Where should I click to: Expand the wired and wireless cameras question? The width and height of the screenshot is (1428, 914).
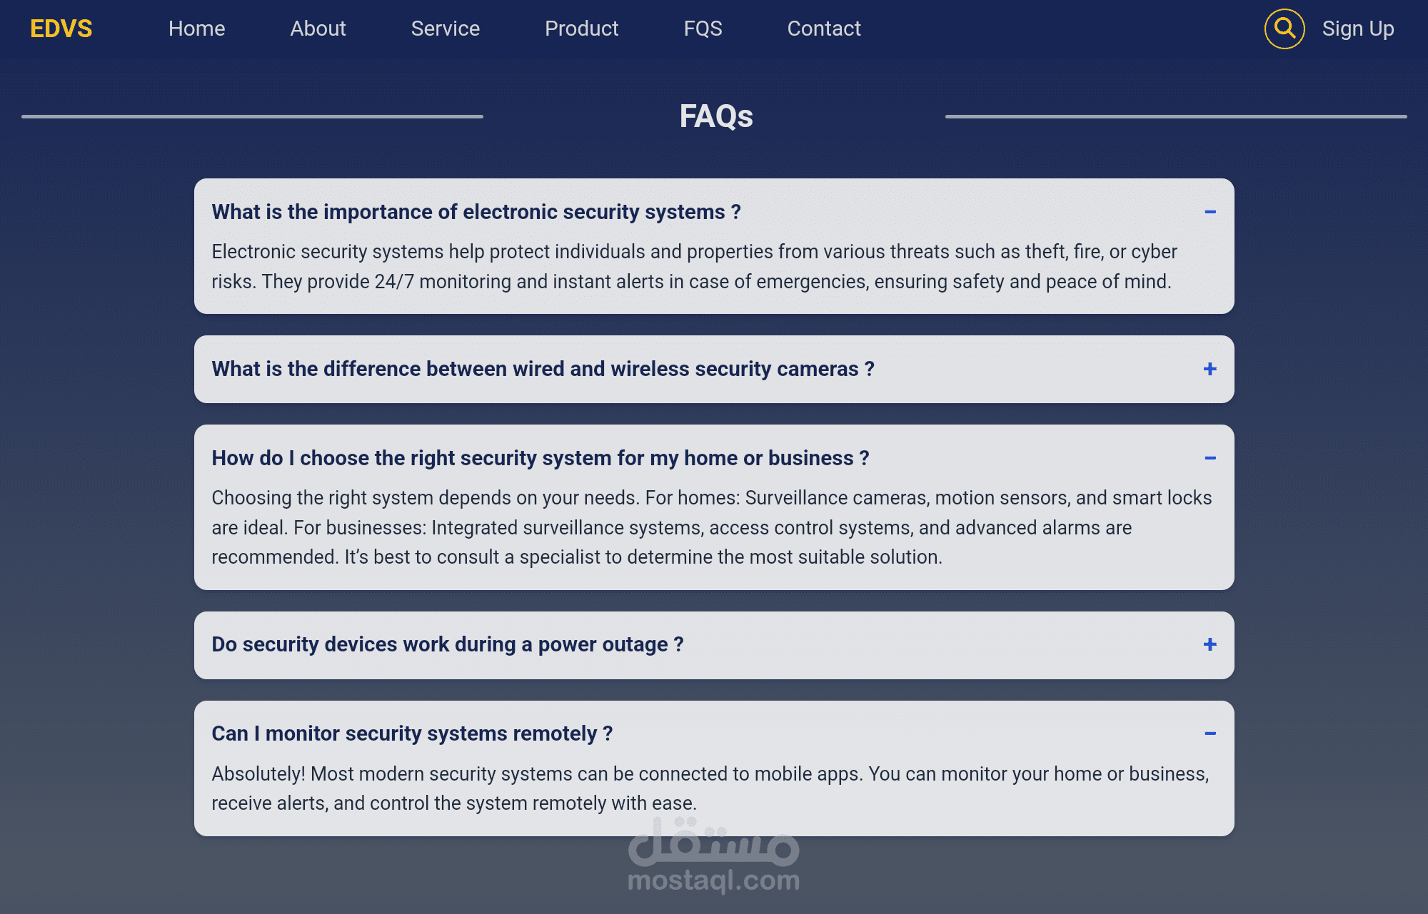pyautogui.click(x=543, y=369)
